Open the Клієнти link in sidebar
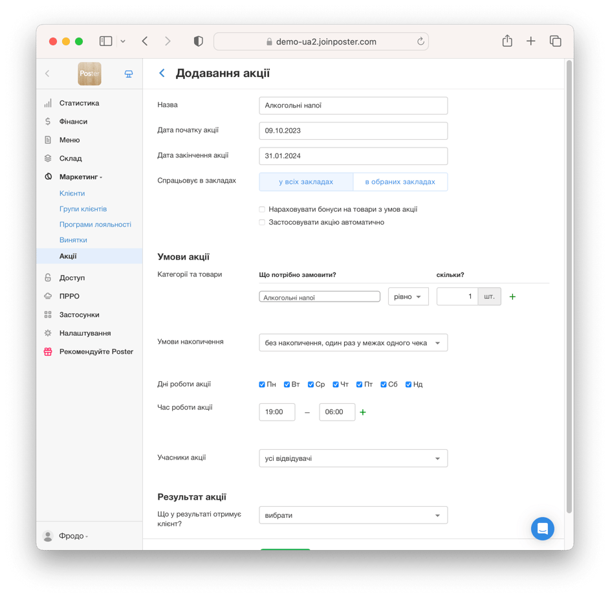Screen dimensions: 610x598 point(72,194)
